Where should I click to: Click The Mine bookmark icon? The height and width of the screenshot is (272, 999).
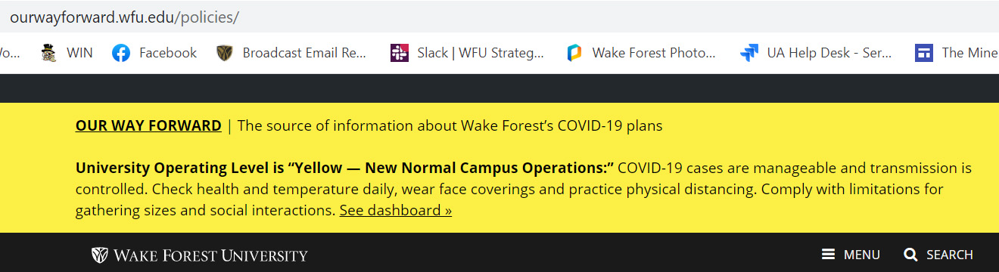[x=923, y=53]
